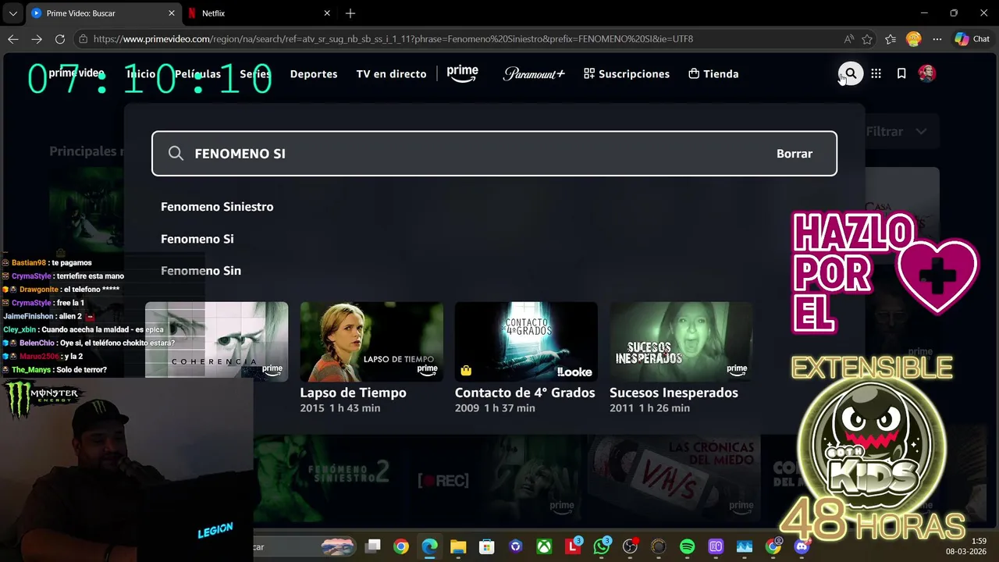Reload the page with refresh icon
The height and width of the screenshot is (562, 999).
(60, 39)
